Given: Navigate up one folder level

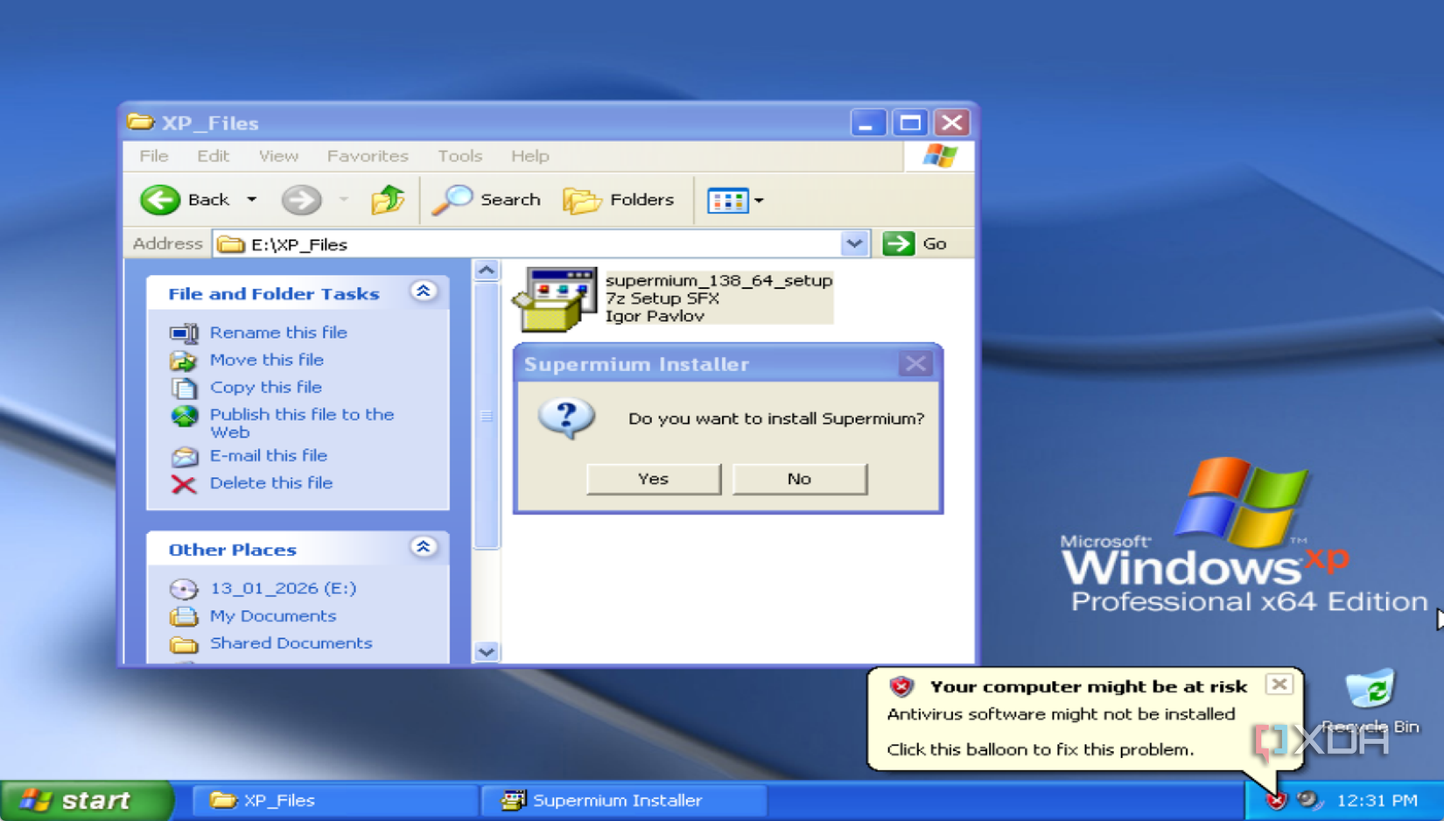Looking at the screenshot, I should tap(388, 200).
